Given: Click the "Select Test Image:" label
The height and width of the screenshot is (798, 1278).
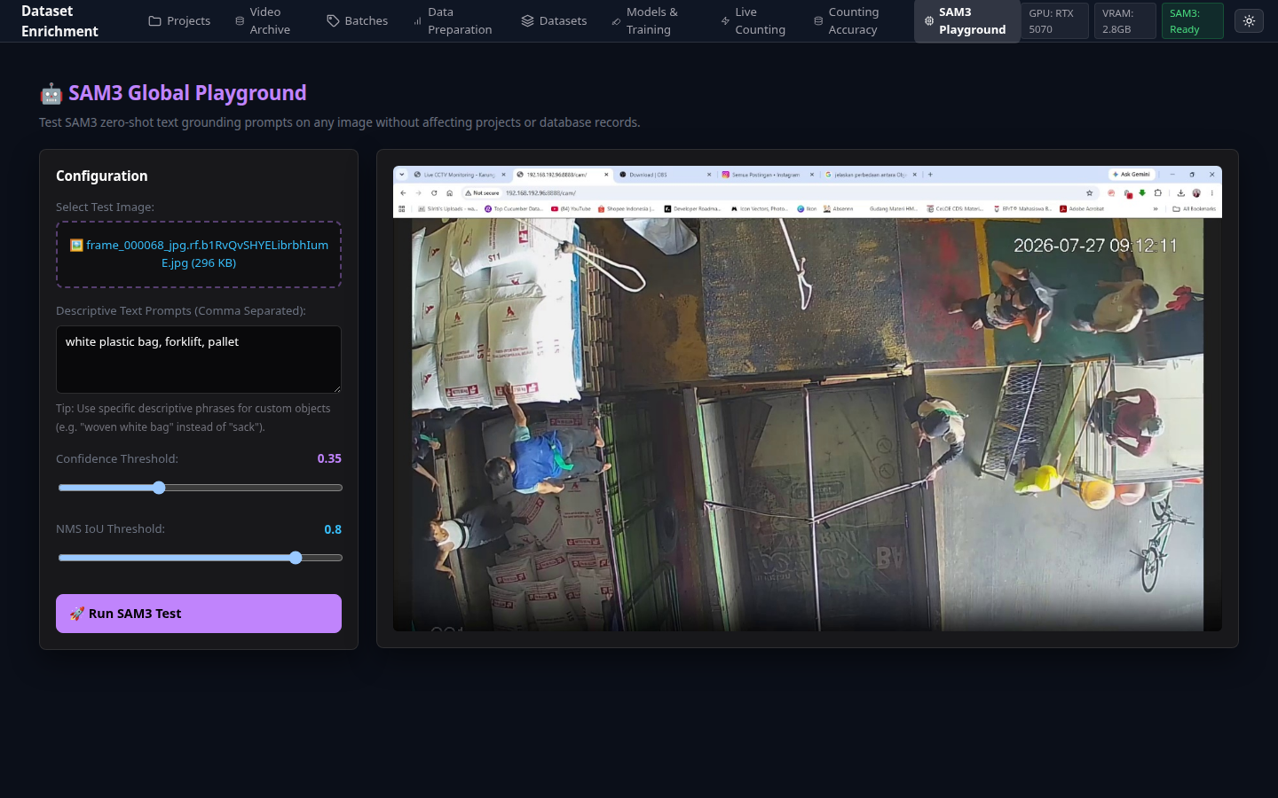Looking at the screenshot, I should [x=105, y=207].
